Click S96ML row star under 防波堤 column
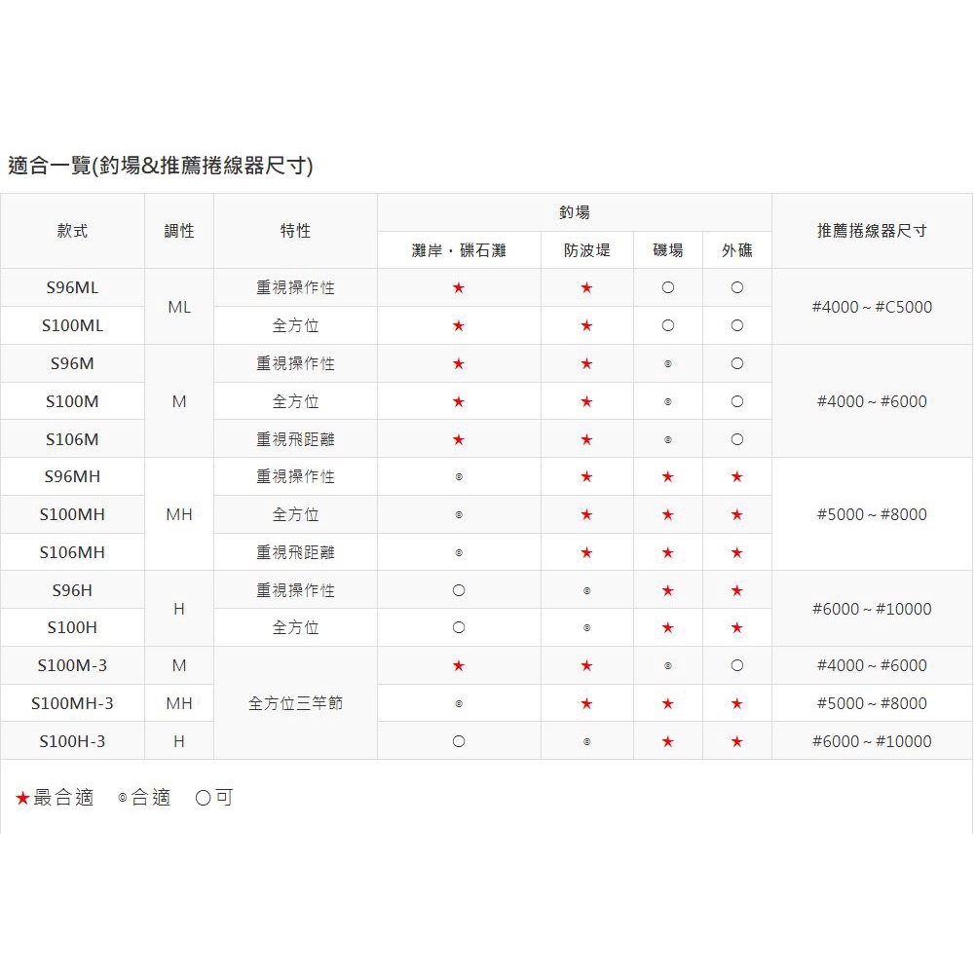 click(586, 288)
